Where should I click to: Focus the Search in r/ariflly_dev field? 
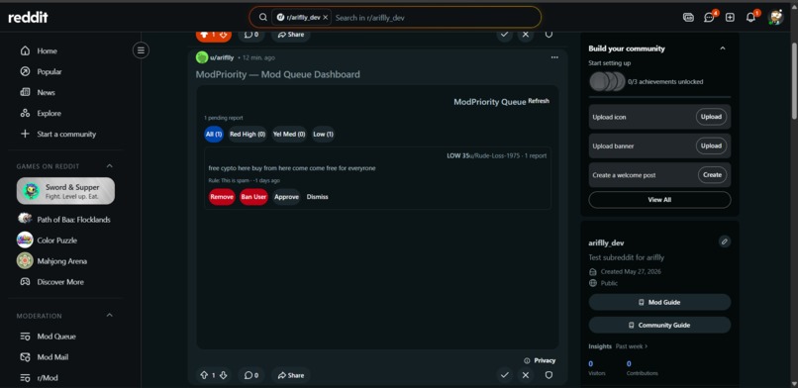[x=435, y=17]
